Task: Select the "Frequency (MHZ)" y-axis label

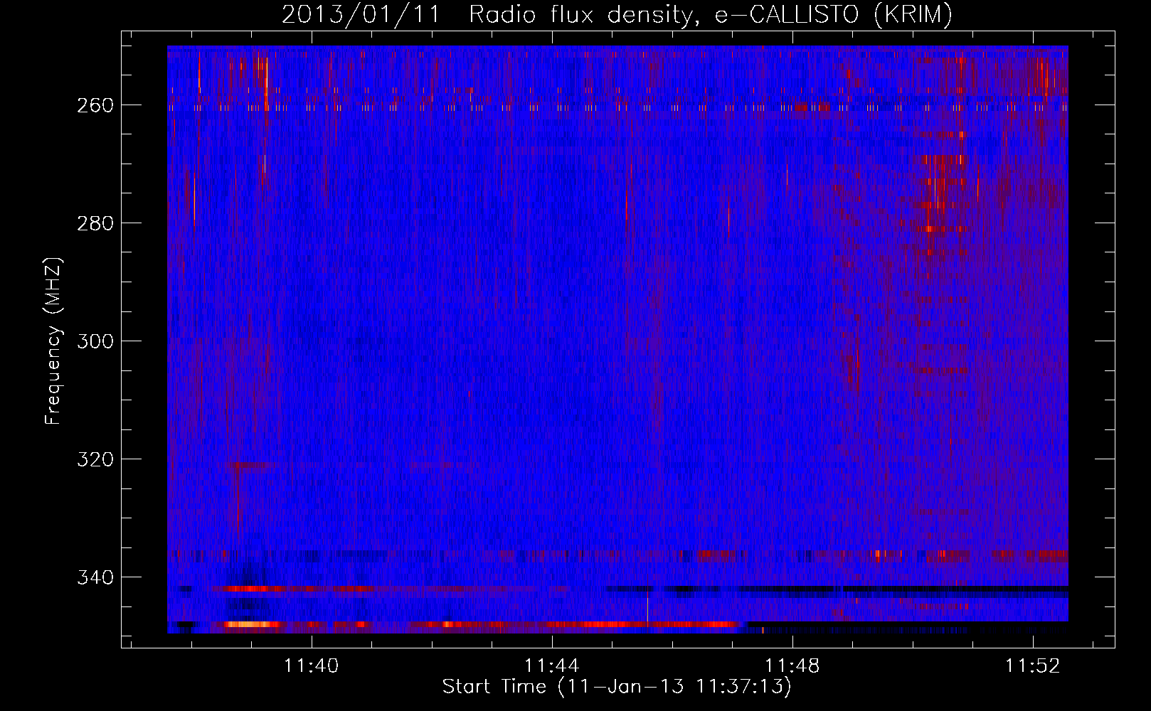Action: point(53,341)
